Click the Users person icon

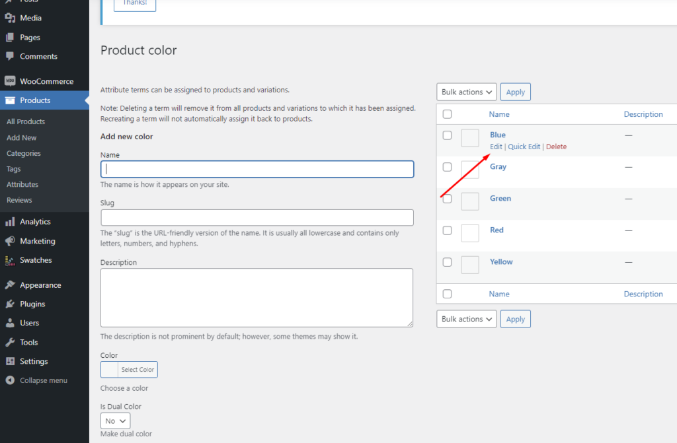(x=10, y=323)
